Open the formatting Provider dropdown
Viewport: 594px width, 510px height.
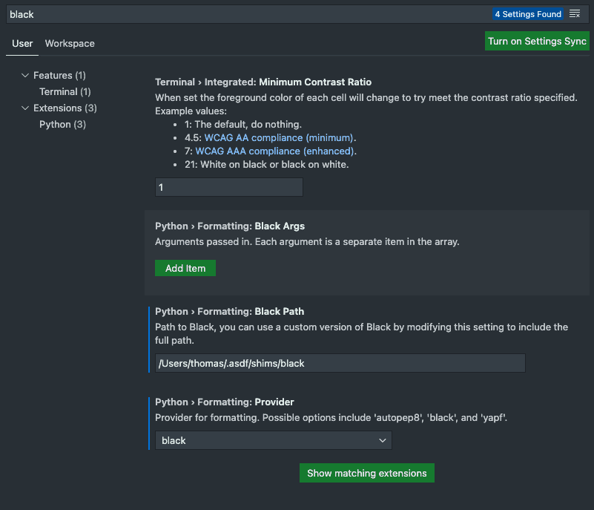[273, 440]
